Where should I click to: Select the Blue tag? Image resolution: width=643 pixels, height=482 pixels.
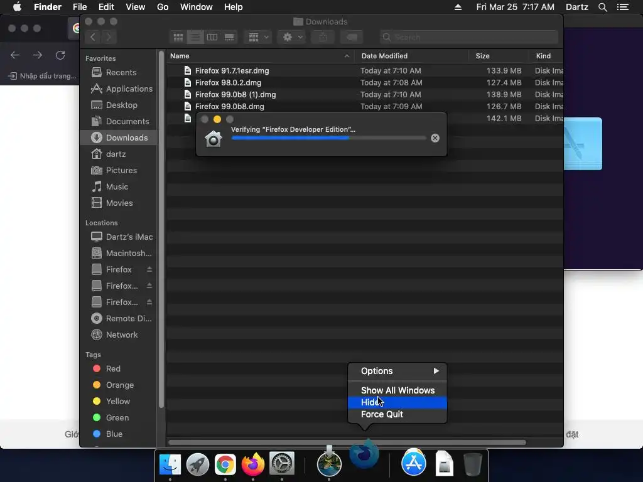tap(118, 434)
